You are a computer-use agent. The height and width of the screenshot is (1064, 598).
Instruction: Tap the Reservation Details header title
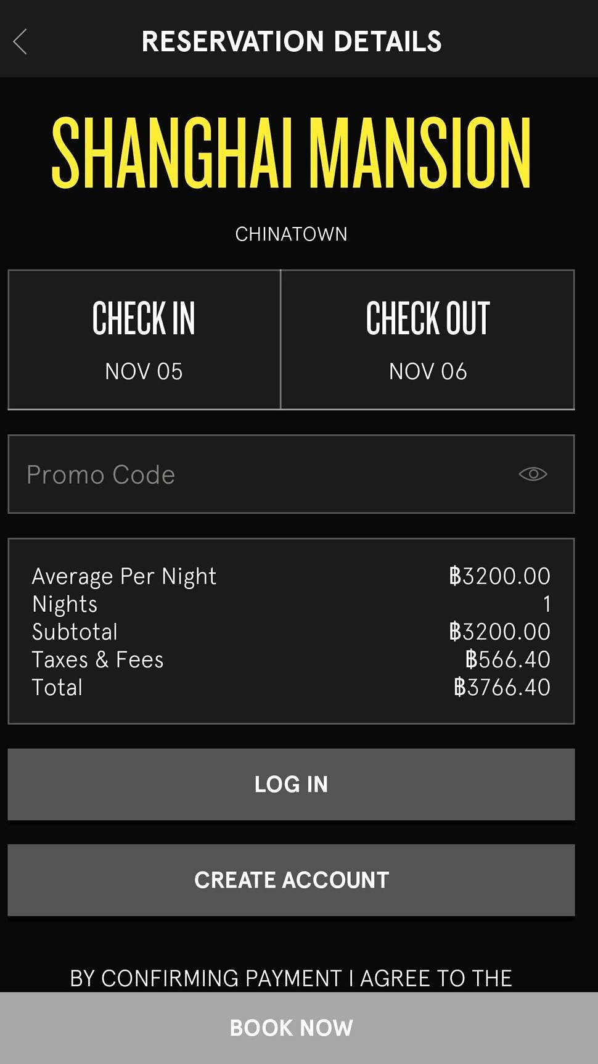pyautogui.click(x=291, y=41)
